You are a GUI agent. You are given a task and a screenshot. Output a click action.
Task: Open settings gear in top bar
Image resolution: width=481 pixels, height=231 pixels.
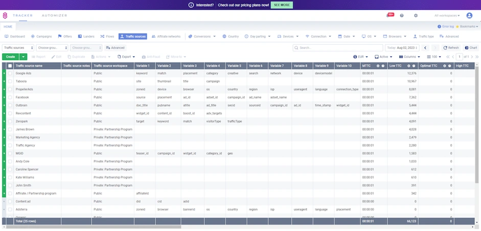click(416, 16)
